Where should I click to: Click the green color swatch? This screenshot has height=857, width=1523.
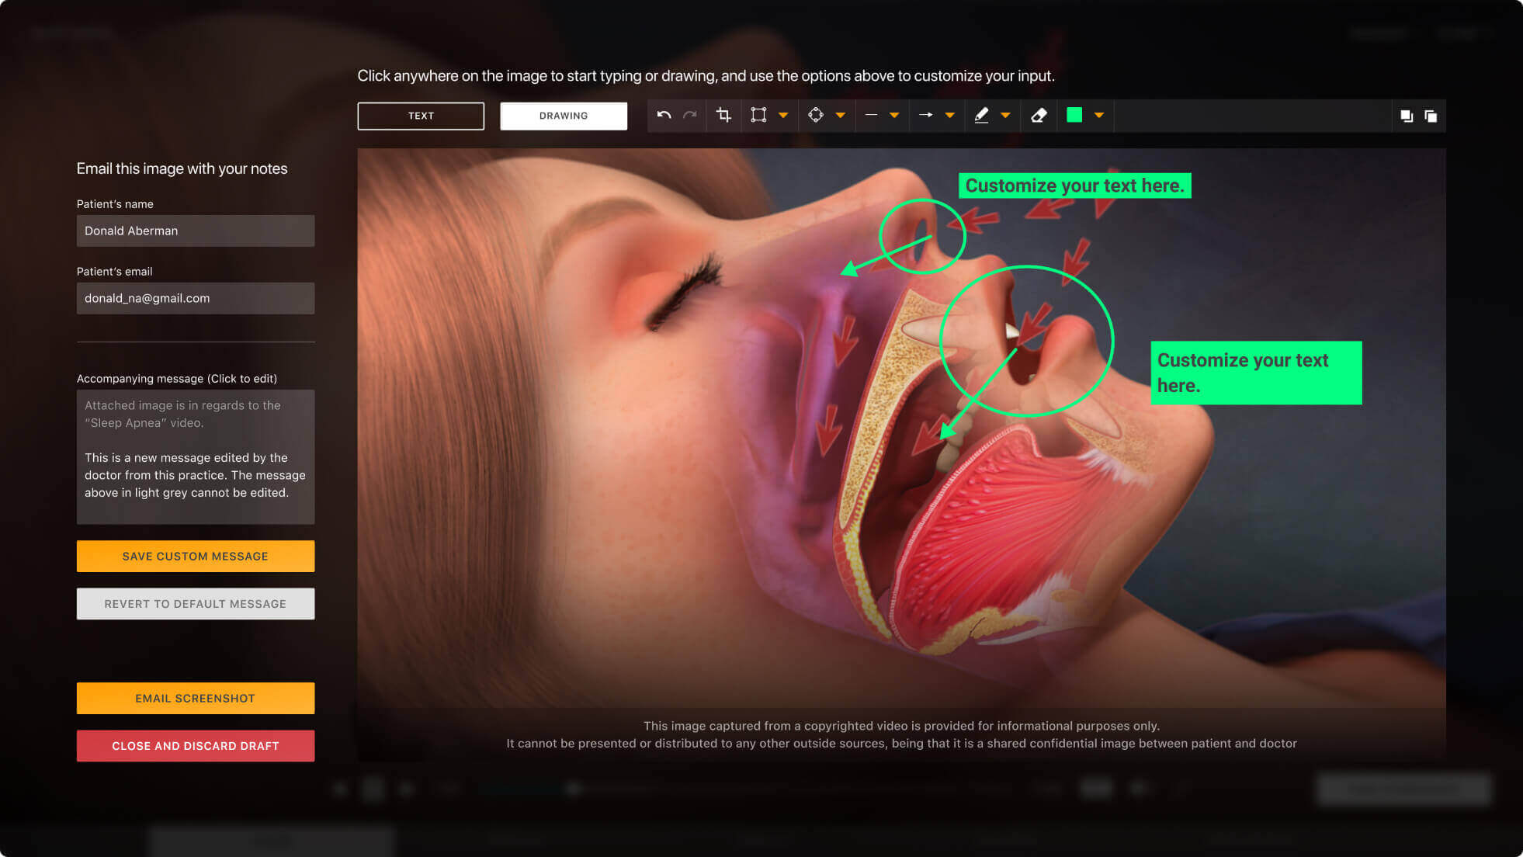(1074, 116)
